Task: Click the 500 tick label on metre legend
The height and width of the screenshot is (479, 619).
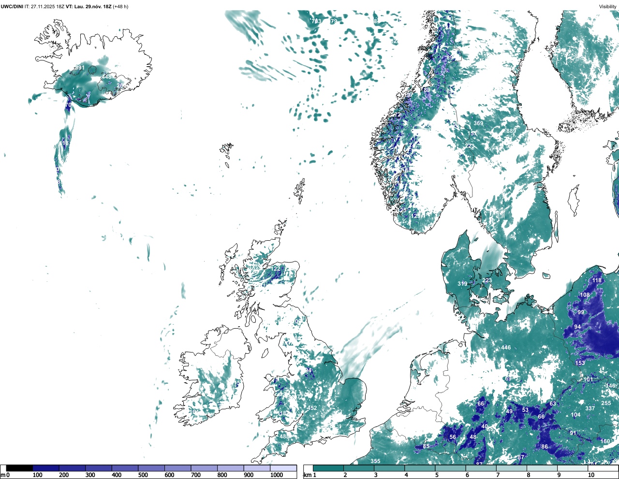Action: pyautogui.click(x=143, y=475)
